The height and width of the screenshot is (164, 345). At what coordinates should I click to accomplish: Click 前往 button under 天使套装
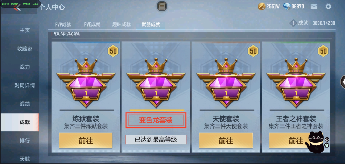226,140
